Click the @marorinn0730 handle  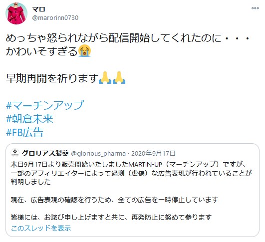55,18
